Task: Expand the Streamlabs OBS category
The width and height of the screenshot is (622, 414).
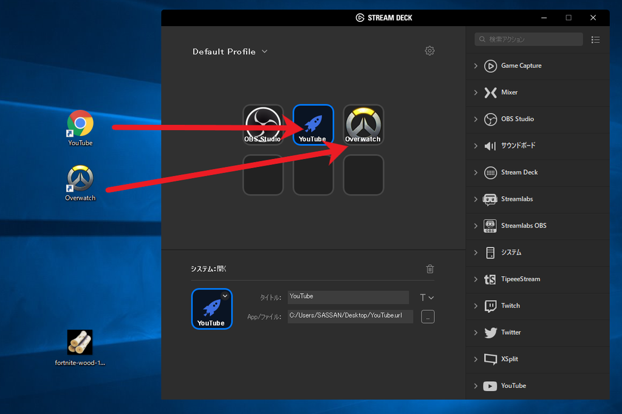Action: click(476, 226)
